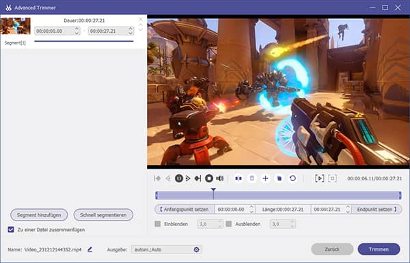Edit the output file name with the pencil icon
This screenshot has height=263, width=410.
point(90,249)
